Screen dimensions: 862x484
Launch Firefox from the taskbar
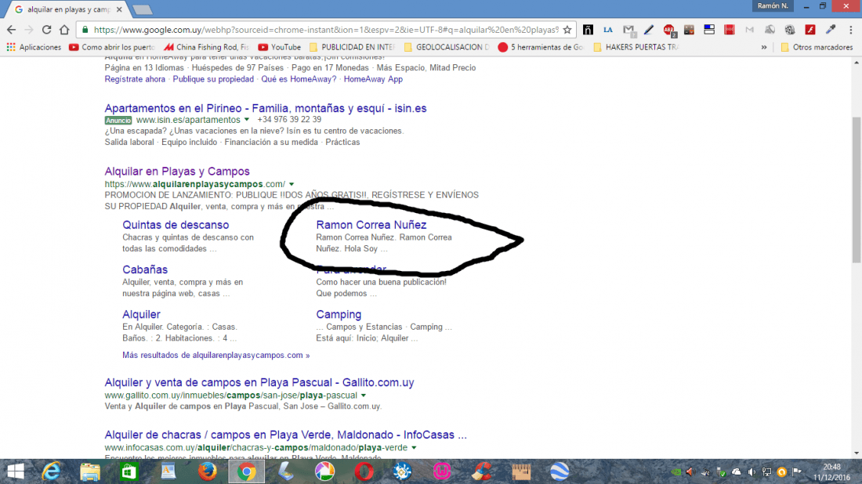tap(207, 471)
